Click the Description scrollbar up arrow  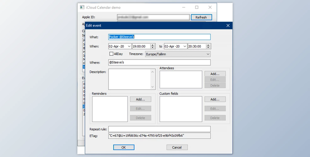[153, 72]
